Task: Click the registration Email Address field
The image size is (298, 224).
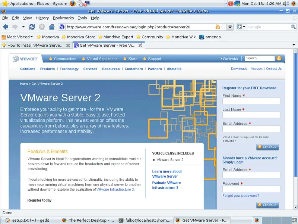Action: [251, 129]
